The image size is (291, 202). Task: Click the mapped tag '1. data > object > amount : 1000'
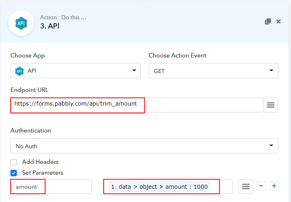click(159, 187)
